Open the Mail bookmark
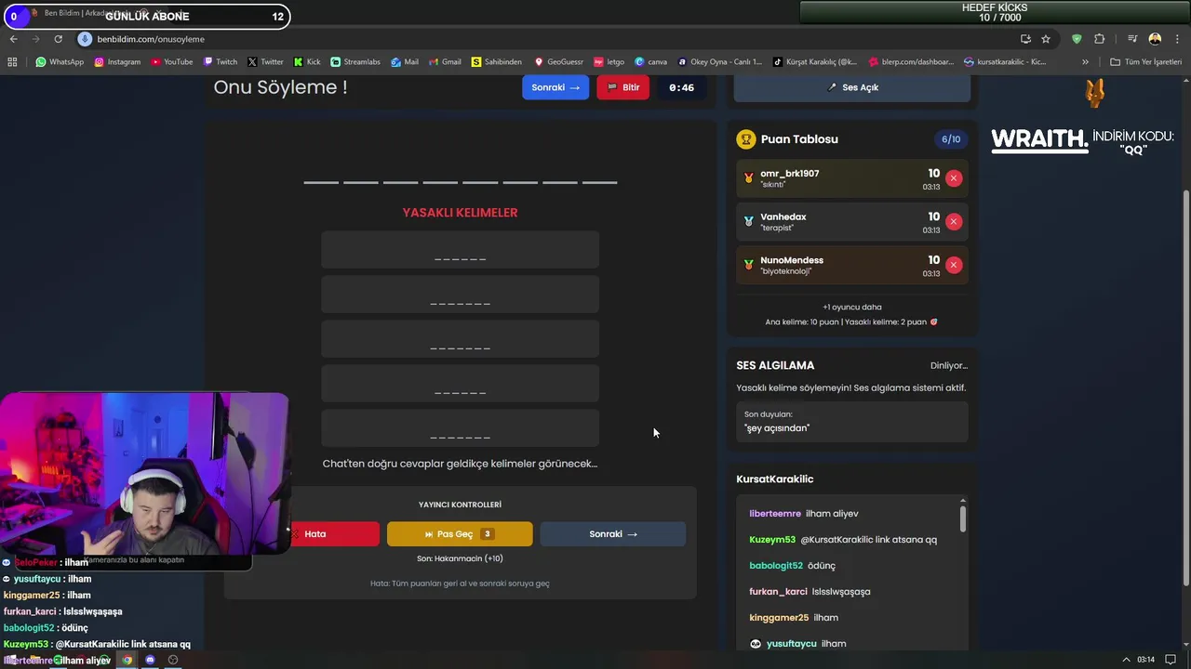The width and height of the screenshot is (1191, 669). (x=405, y=62)
